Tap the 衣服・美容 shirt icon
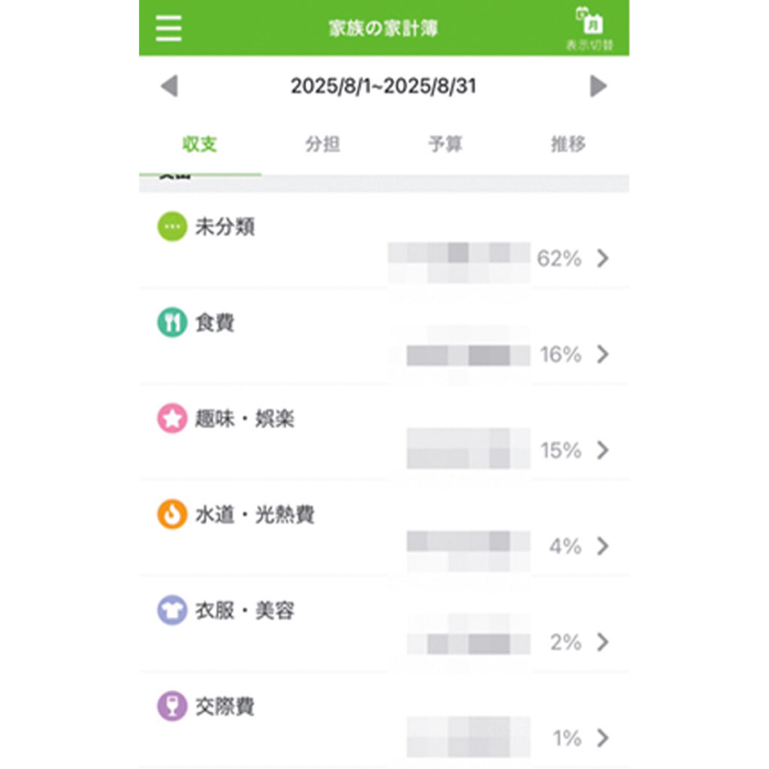This screenshot has width=769, height=769. (172, 611)
